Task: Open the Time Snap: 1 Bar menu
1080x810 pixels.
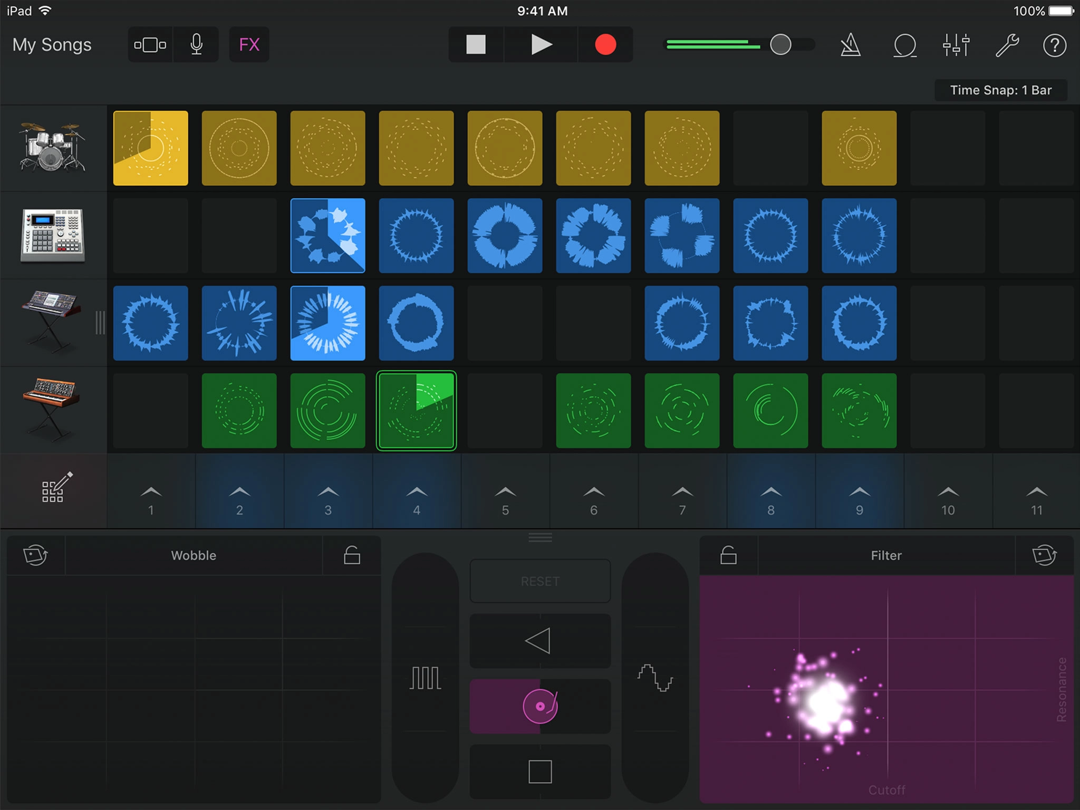Action: (1000, 90)
